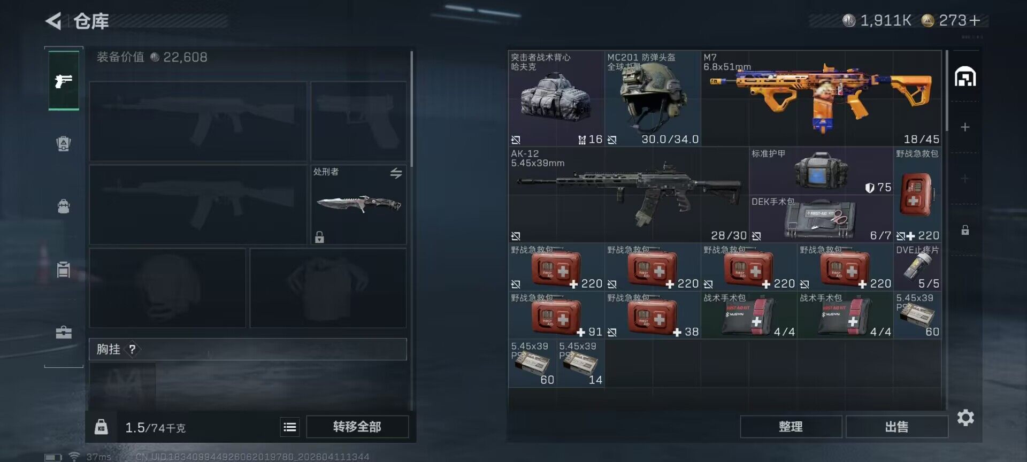Open the chest rig container sidebar icon
This screenshot has height=462, width=1027.
[x=64, y=269]
